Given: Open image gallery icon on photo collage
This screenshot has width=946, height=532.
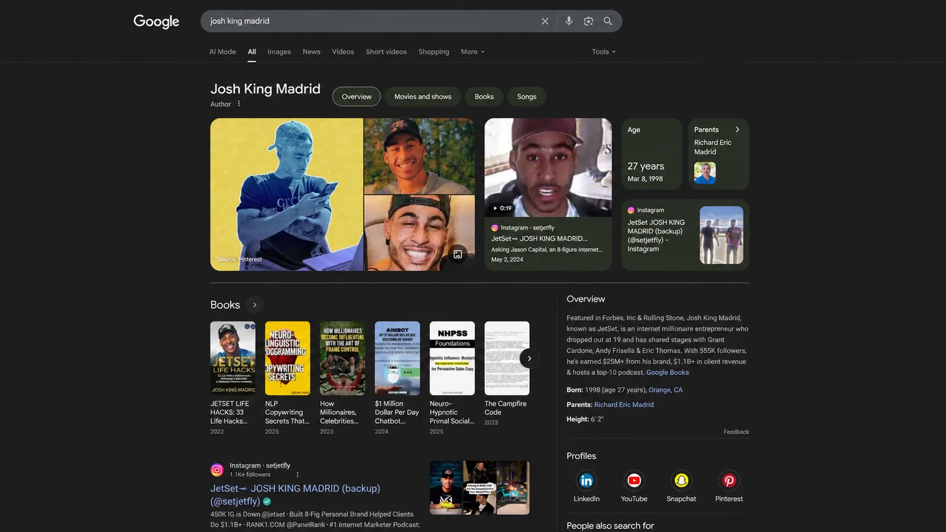Looking at the screenshot, I should pyautogui.click(x=458, y=254).
